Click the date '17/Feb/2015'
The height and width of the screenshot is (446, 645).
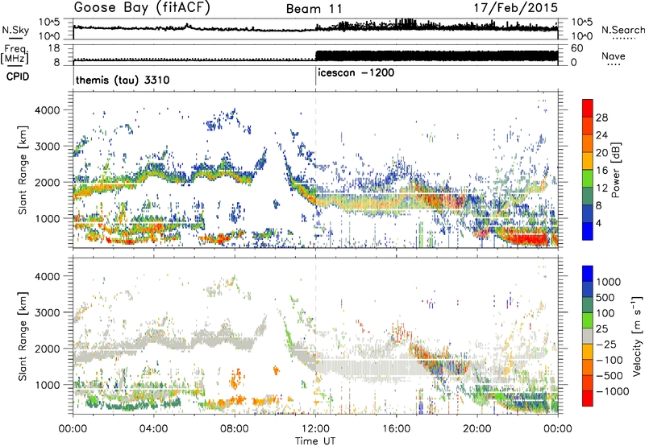coord(516,7)
